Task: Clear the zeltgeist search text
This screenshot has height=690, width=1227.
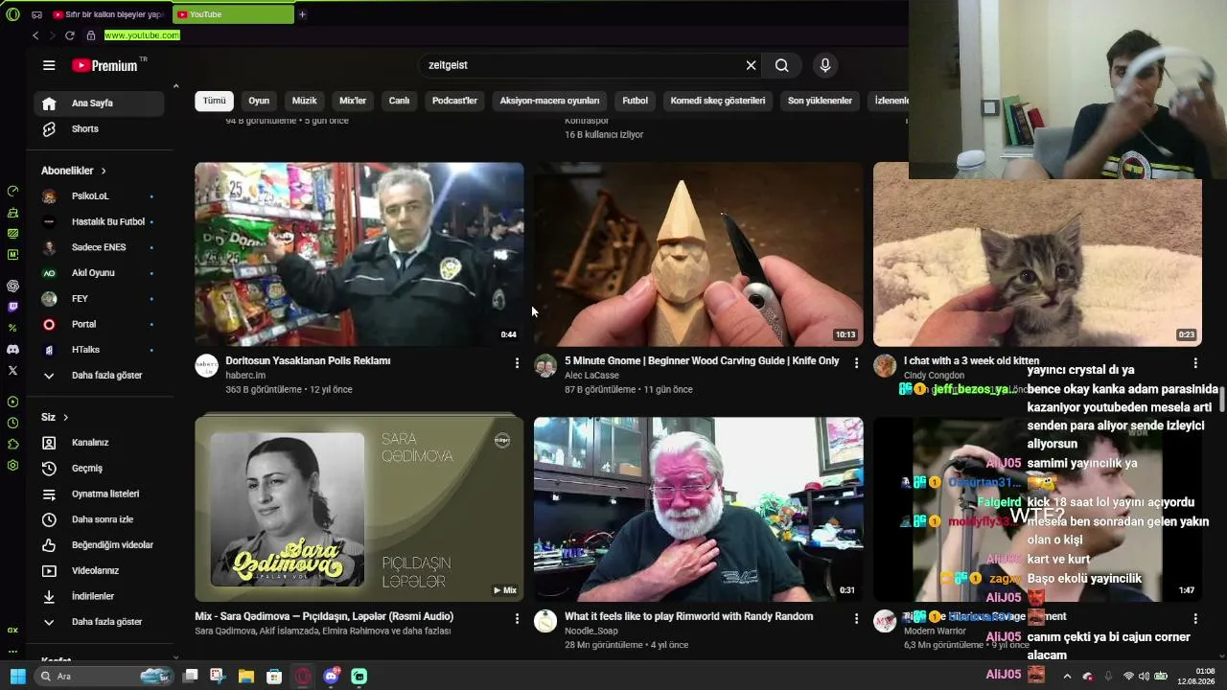Action: pos(751,65)
